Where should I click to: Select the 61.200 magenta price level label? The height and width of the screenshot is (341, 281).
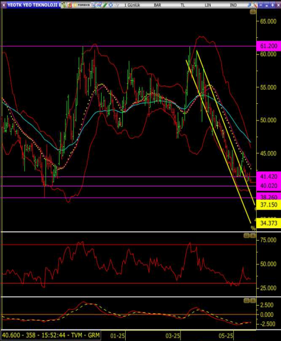click(269, 46)
